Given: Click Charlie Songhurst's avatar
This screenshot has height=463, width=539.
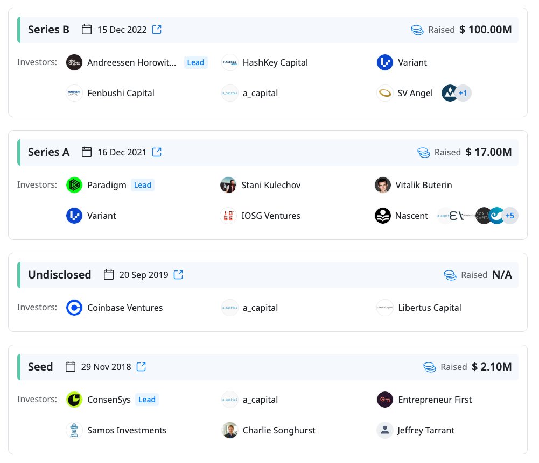Looking at the screenshot, I should [x=229, y=430].
